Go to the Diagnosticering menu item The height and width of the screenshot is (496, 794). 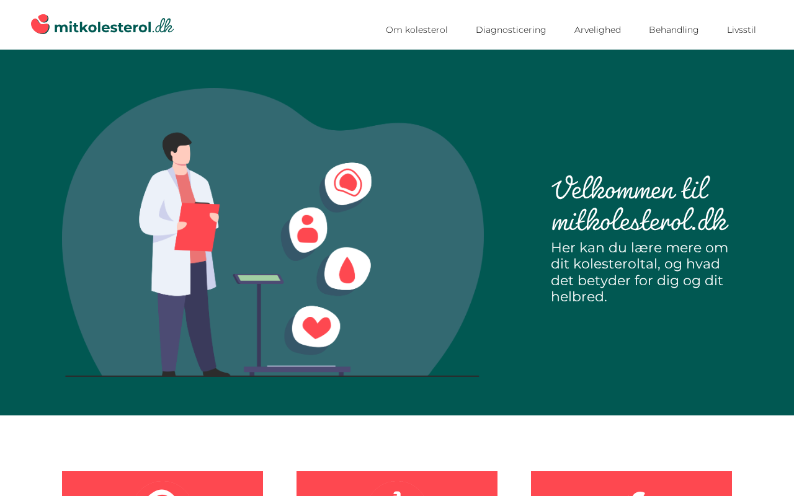(x=511, y=30)
